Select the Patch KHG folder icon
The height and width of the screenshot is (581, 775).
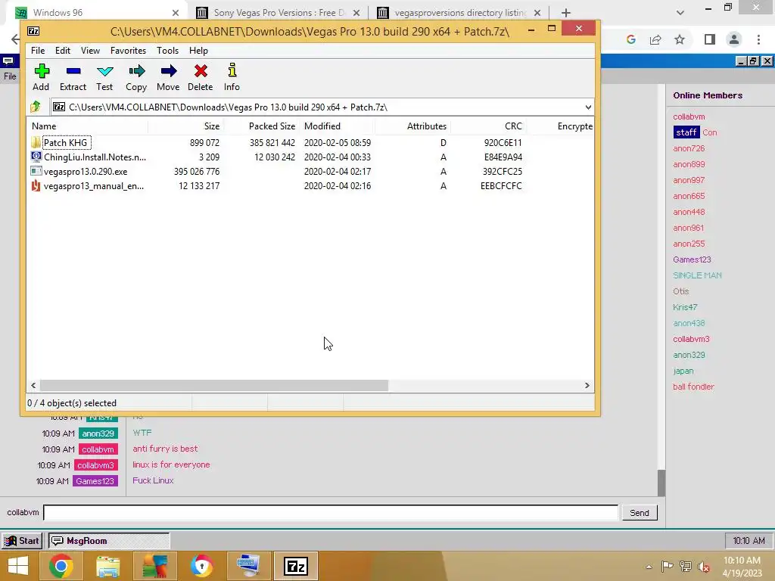[36, 143]
